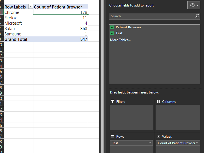The image size is (204, 153).
Task: Click the Patient Browser field name
Action: pos(128,27)
